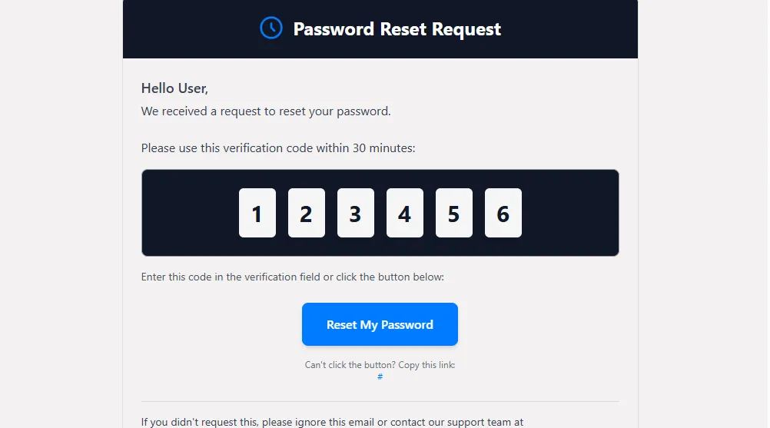Click the Hello User greeting

(x=174, y=88)
